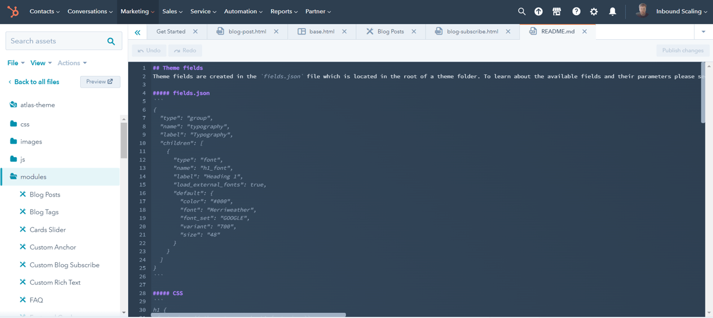The width and height of the screenshot is (713, 318).
Task: Click the Cards Slider module icon
Action: point(23,229)
